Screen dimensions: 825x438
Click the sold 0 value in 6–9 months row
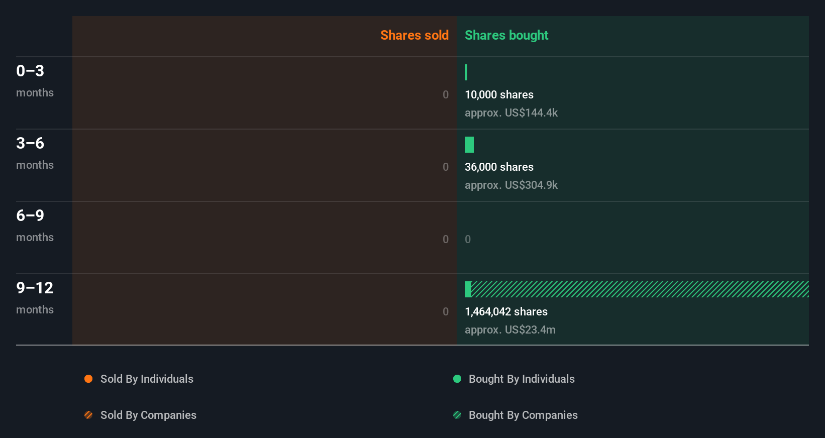(446, 239)
